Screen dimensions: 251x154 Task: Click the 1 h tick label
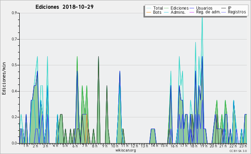tap(26, 146)
